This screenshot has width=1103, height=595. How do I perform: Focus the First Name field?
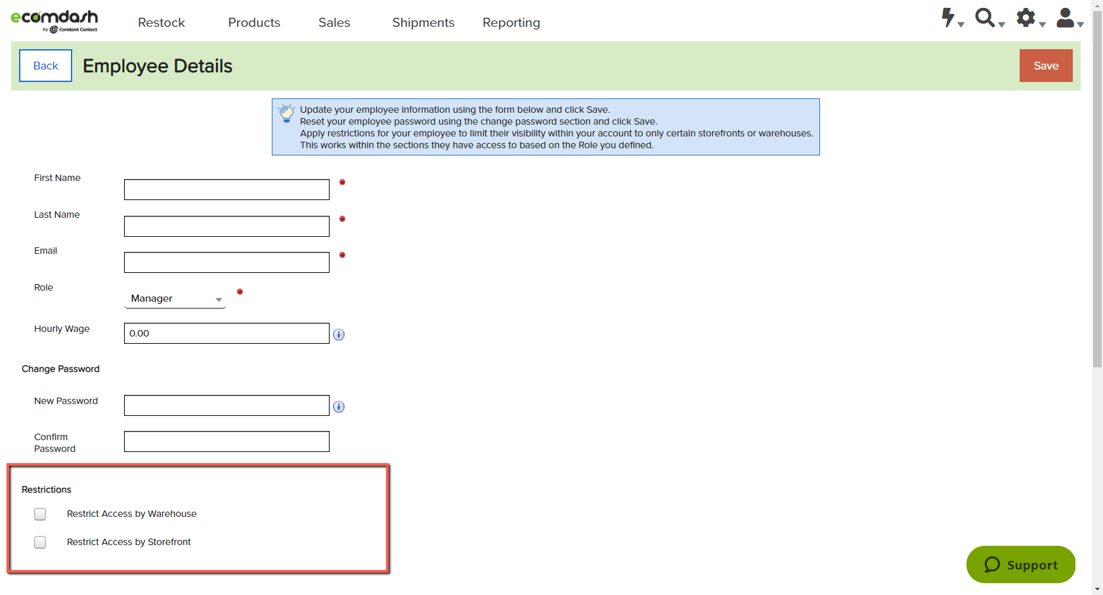pyautogui.click(x=227, y=190)
